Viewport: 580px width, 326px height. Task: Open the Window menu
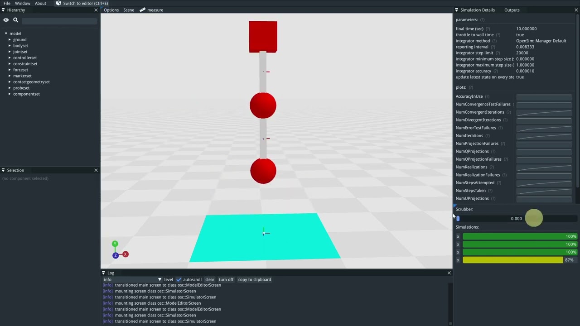(23, 3)
